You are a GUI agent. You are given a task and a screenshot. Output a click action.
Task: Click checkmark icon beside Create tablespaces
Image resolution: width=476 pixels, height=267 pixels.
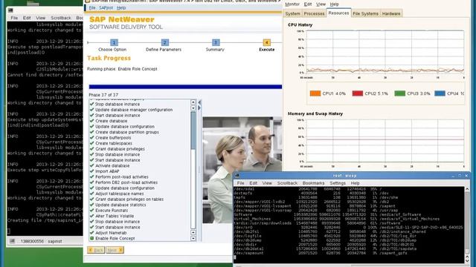(92, 143)
